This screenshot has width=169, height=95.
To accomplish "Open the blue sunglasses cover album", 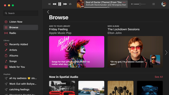I will (x=150, y=88).
